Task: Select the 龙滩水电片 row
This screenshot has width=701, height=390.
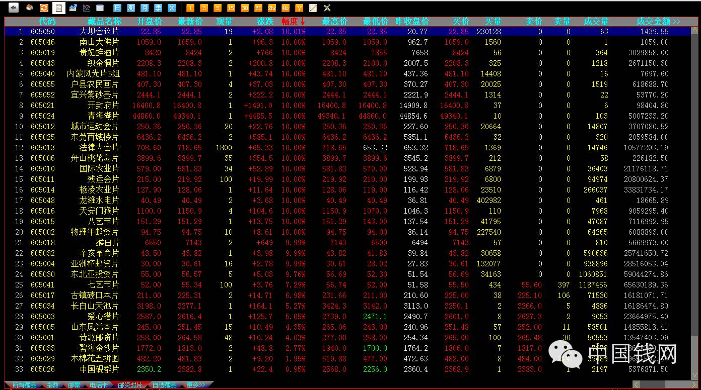Action: (347, 201)
